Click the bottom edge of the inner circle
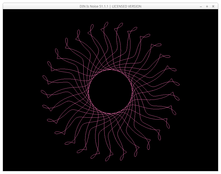Viewport: 221px width, 174px height. point(110,113)
